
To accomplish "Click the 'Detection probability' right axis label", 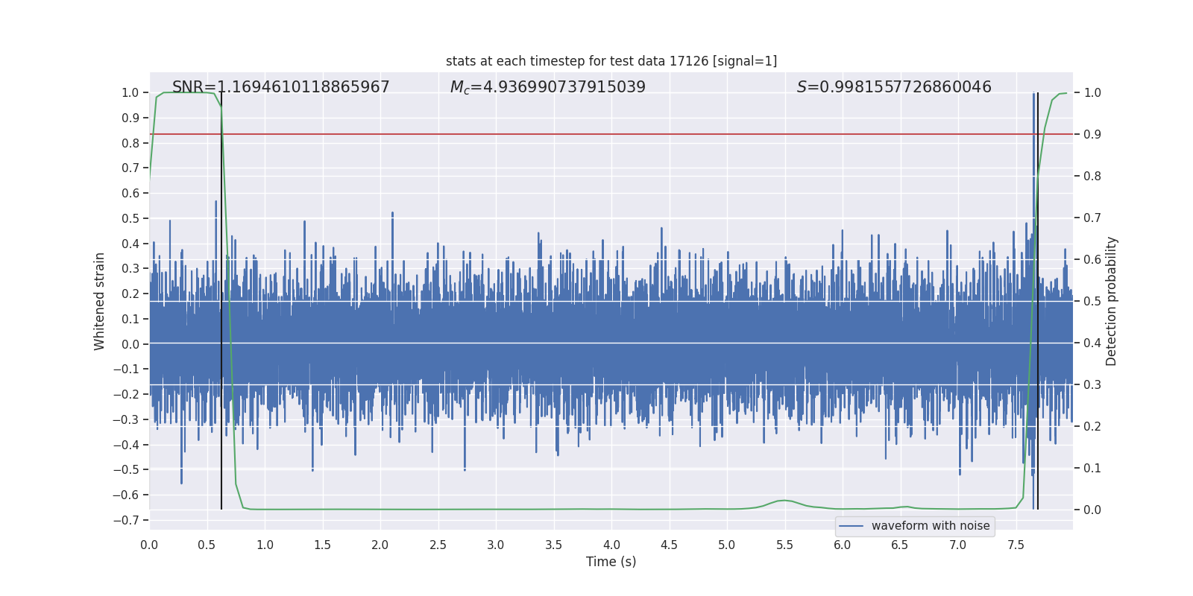I will 1111,301.
